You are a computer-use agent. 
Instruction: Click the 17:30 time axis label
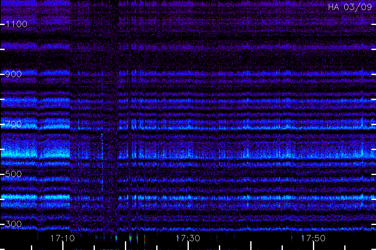click(188, 238)
